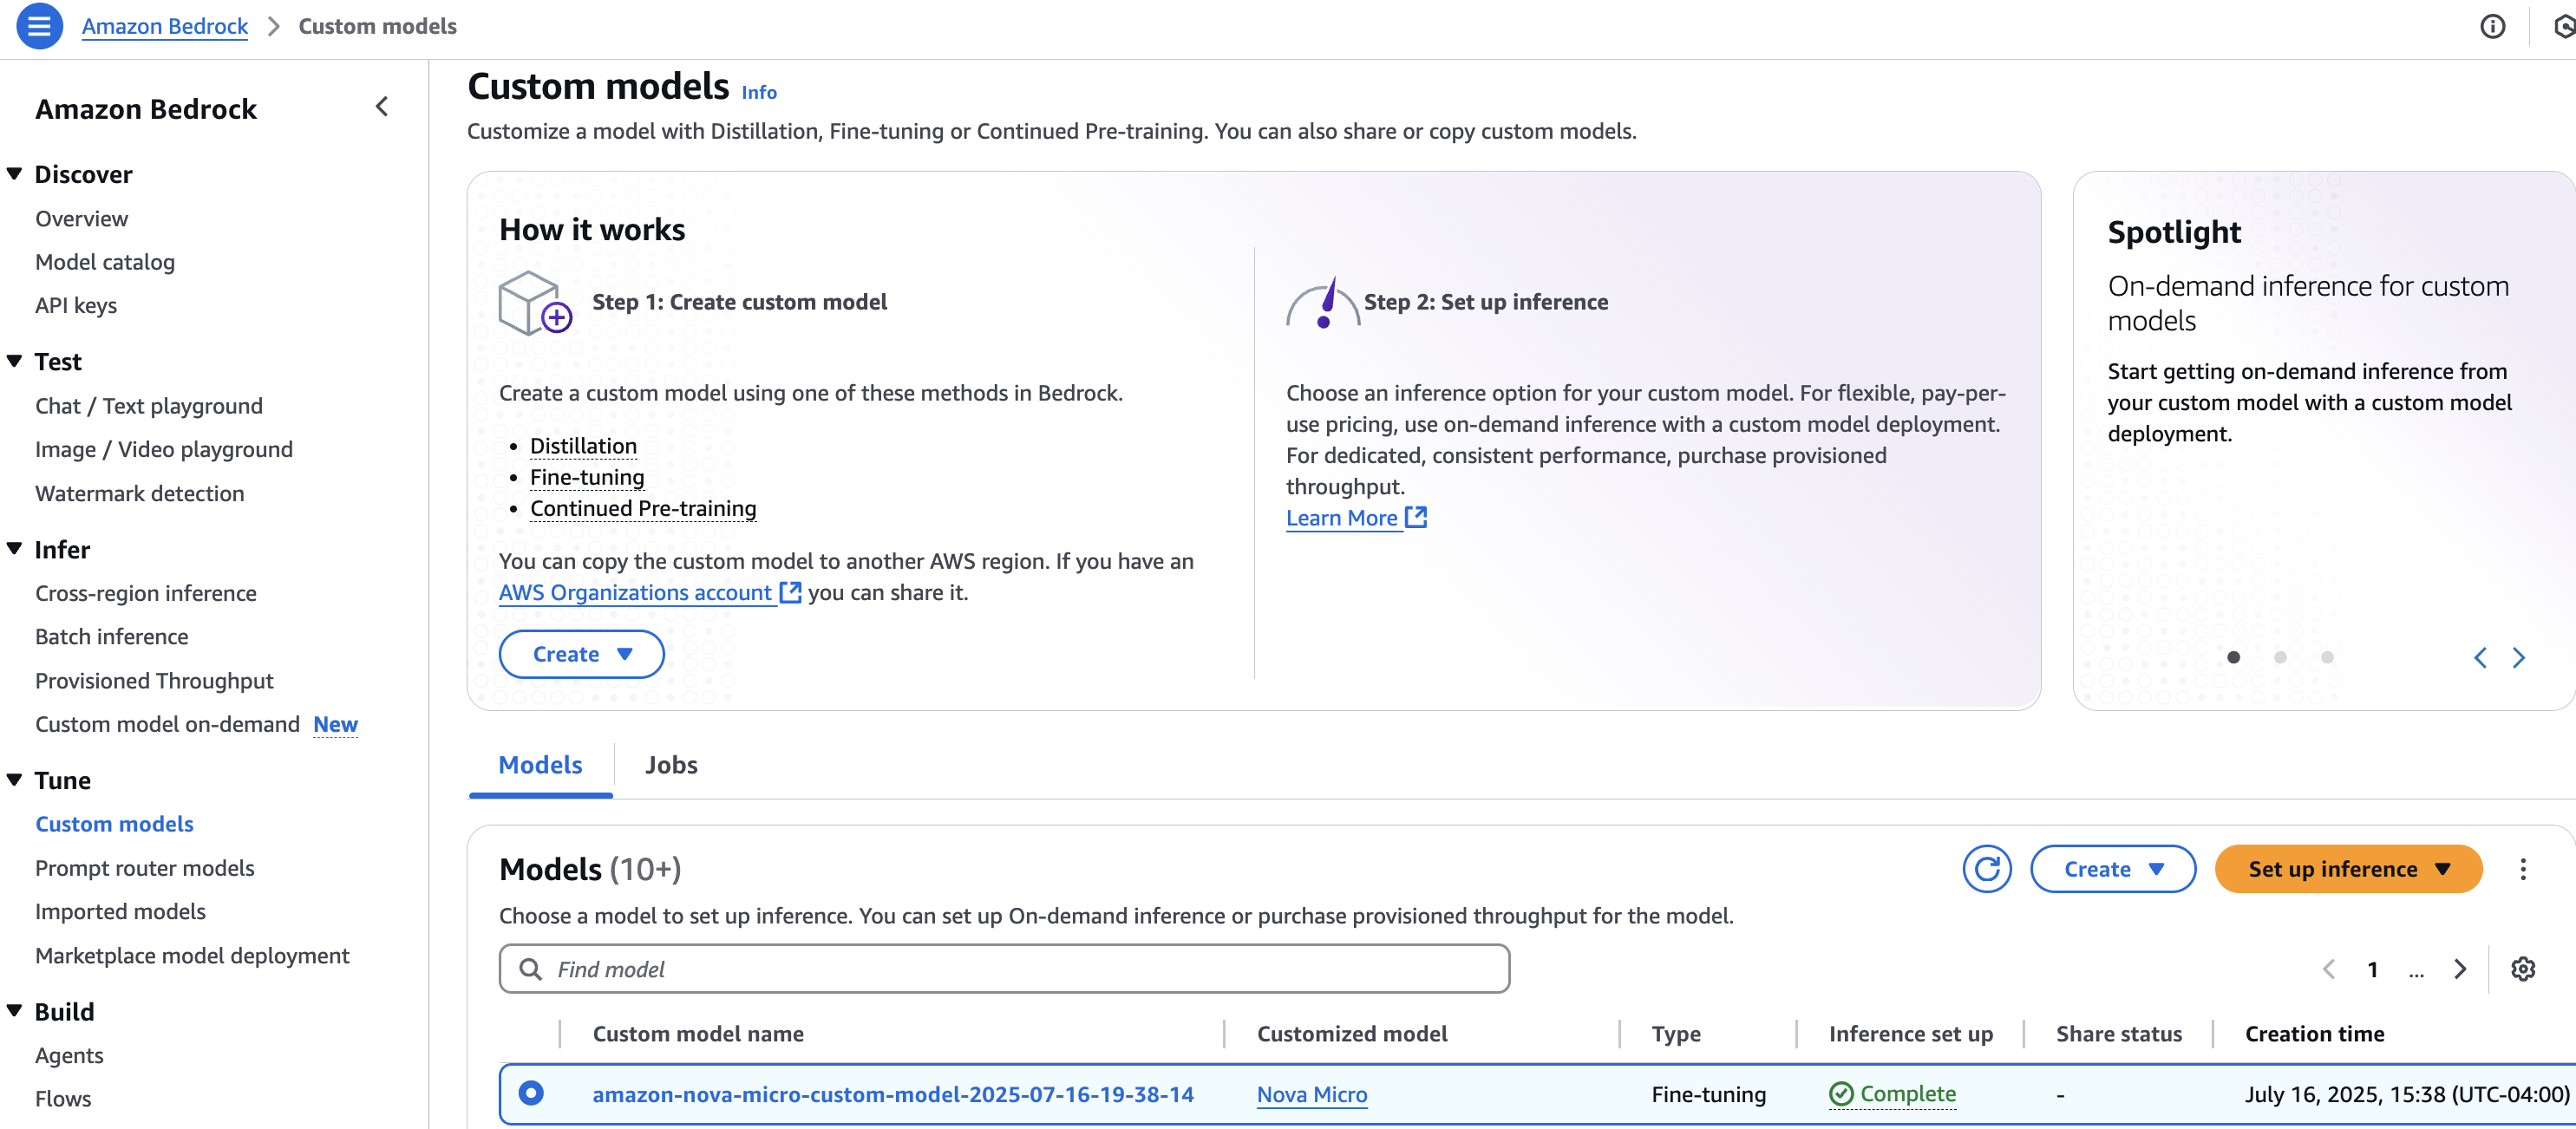Image resolution: width=2576 pixels, height=1129 pixels.
Task: Collapse the Amazon Bedrock sidebar arrow
Action: pos(382,107)
